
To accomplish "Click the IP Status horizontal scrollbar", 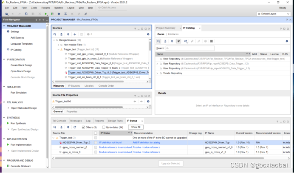I will [x=159, y=158].
